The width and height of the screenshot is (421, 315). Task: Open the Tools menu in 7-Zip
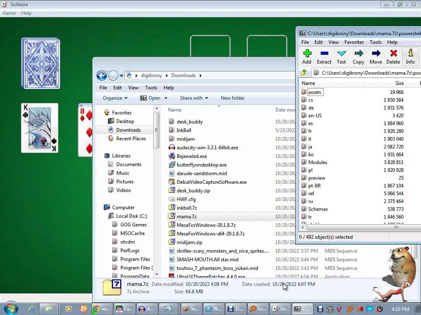[x=375, y=42]
